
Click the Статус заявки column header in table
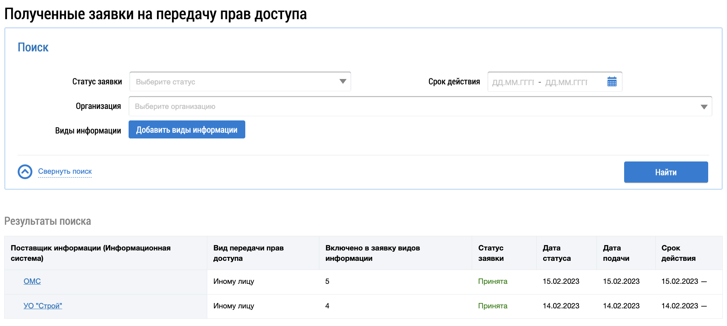(491, 253)
